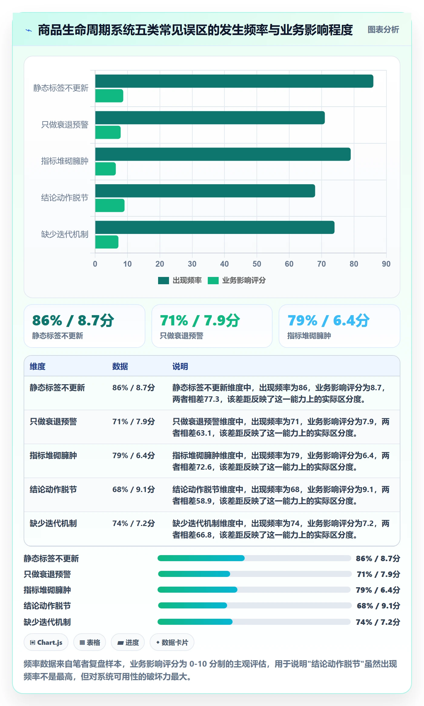The height and width of the screenshot is (706, 424).
Task: Click table value 68% / 9.1分
Action: pos(134,489)
